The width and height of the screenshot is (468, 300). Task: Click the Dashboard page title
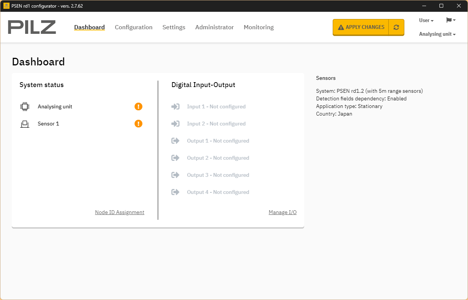[x=38, y=62]
